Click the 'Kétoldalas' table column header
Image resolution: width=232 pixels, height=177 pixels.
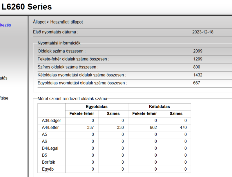tap(159, 106)
